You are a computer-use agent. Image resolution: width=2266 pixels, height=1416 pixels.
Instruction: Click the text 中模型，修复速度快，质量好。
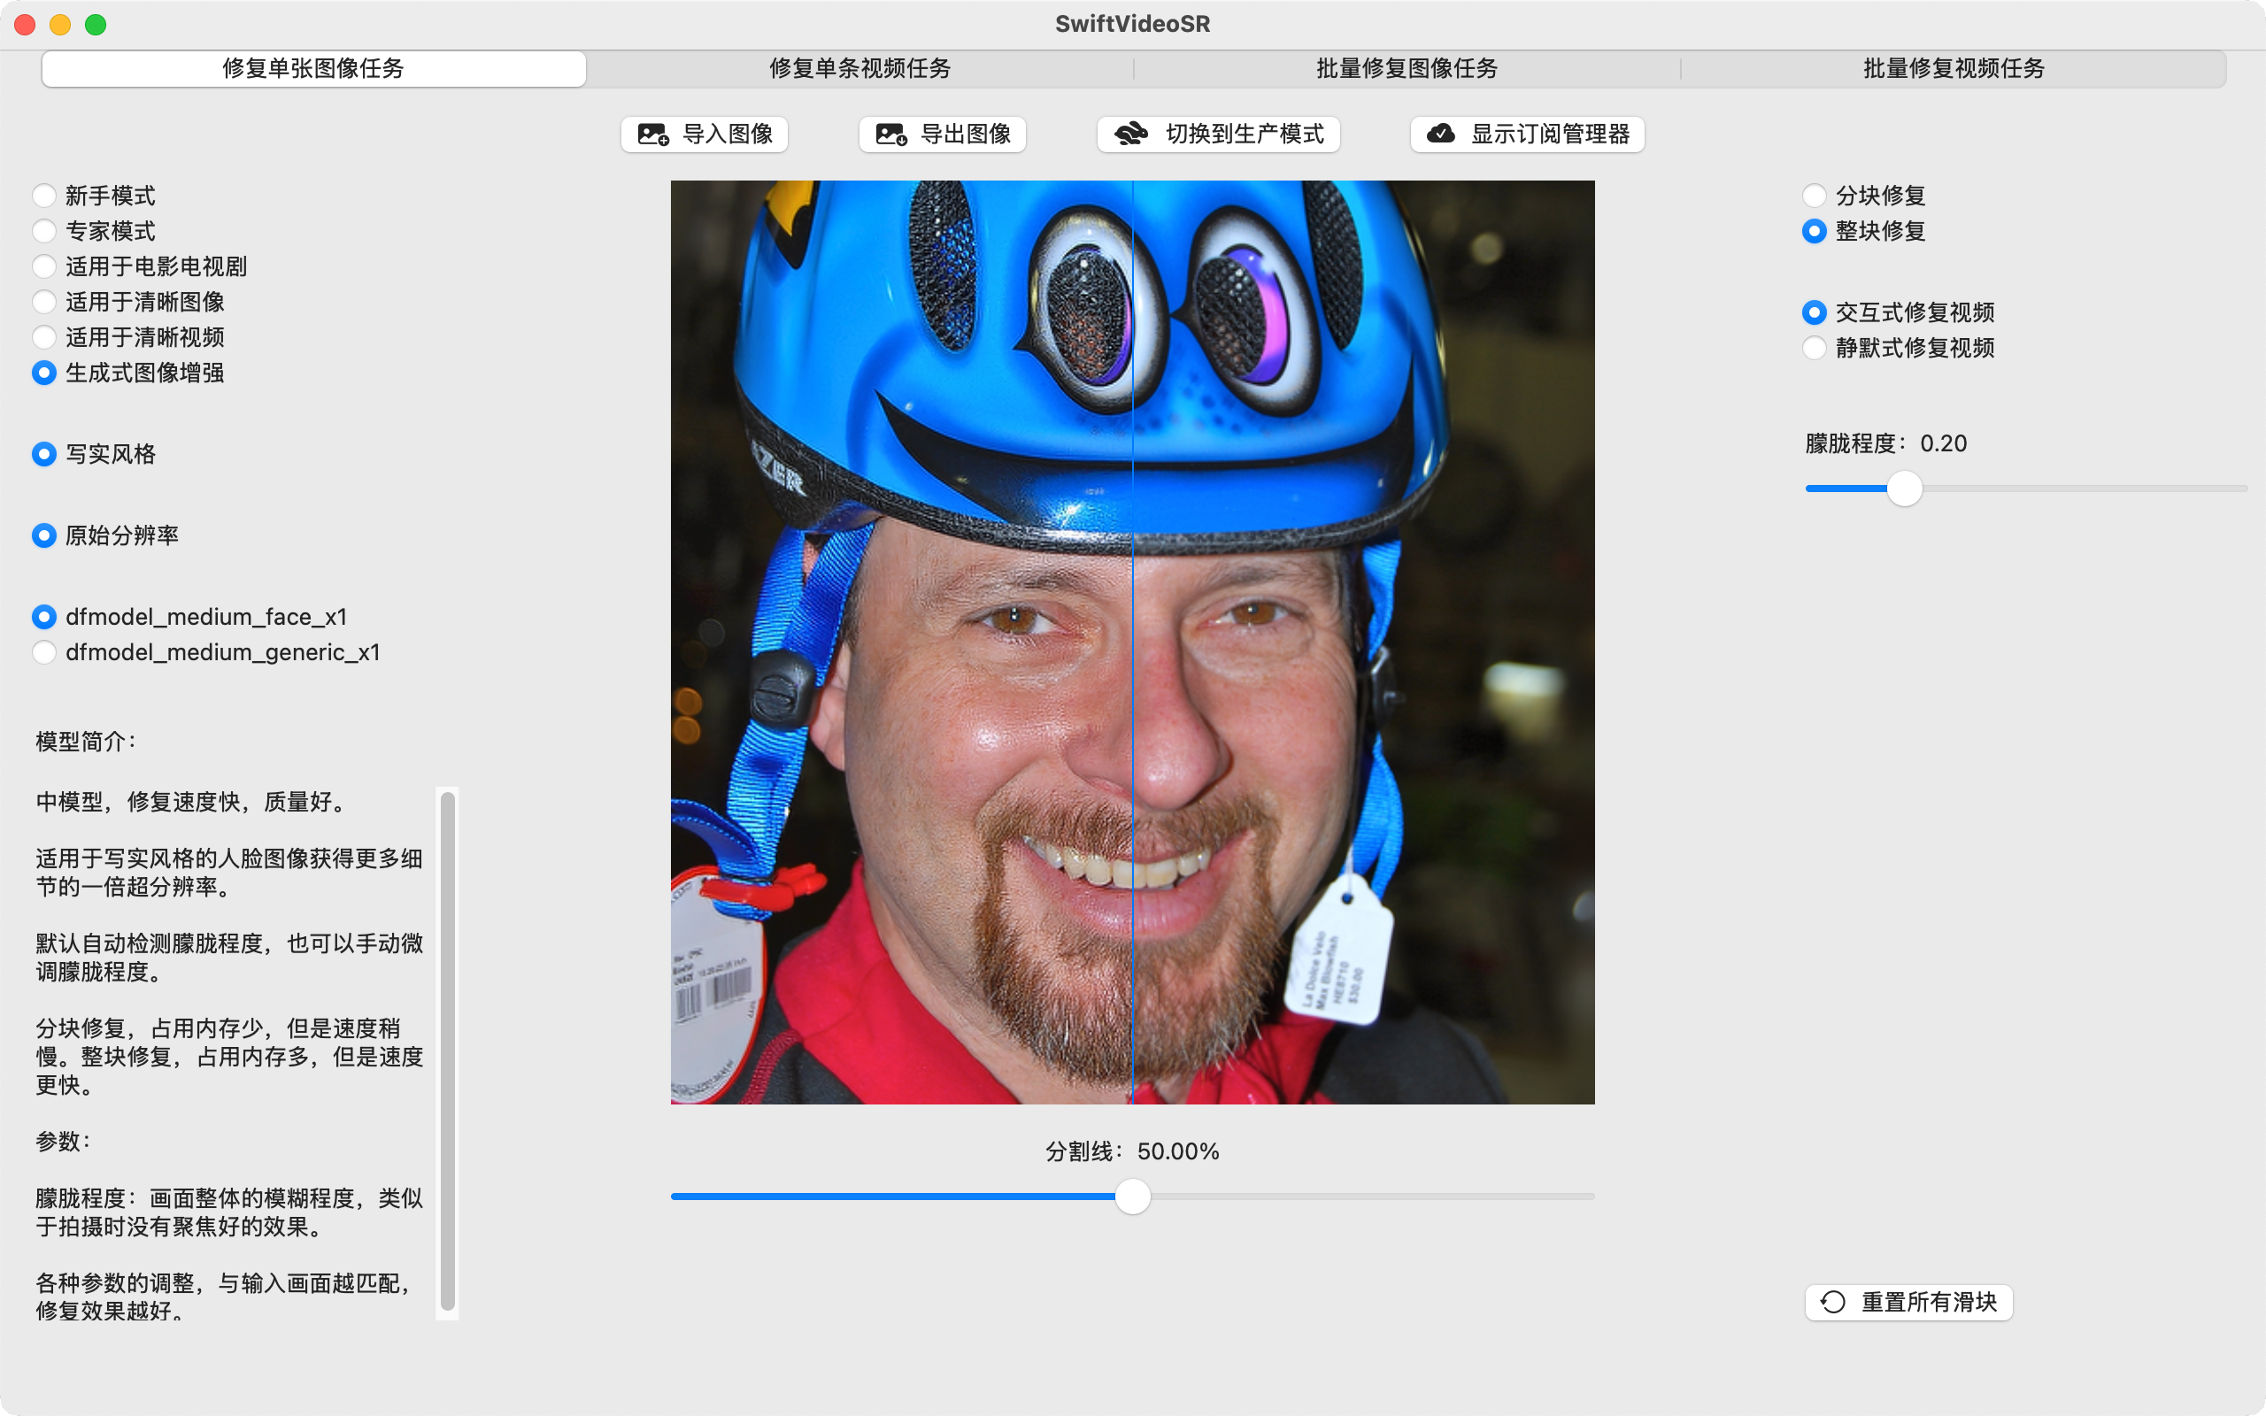(194, 803)
